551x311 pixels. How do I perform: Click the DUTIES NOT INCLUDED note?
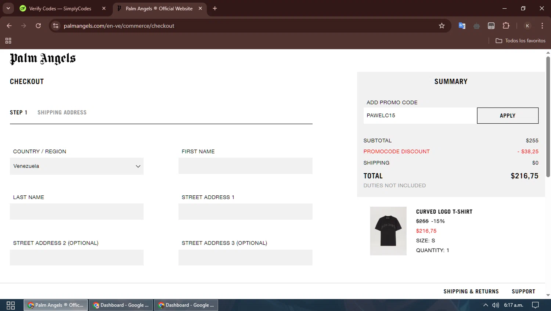(x=395, y=185)
